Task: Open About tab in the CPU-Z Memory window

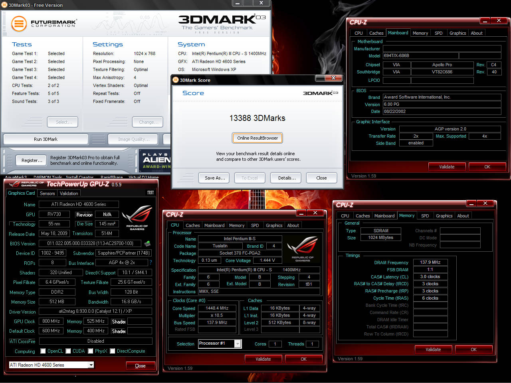Action: click(x=463, y=216)
